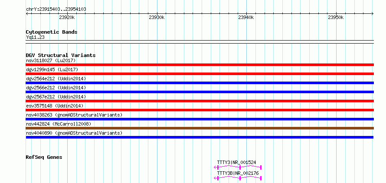Screen dimensions: 386x183
Task: Click the Cytogenetic Bands track title
Action: pyautogui.click(x=52, y=32)
